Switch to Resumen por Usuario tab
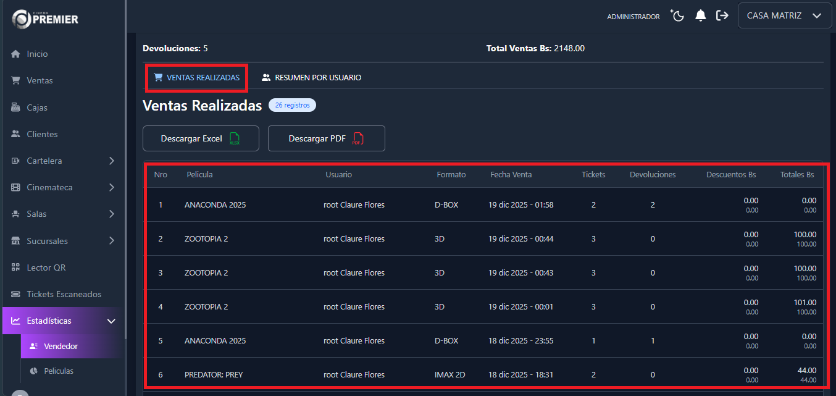The height and width of the screenshot is (396, 836). coord(311,78)
